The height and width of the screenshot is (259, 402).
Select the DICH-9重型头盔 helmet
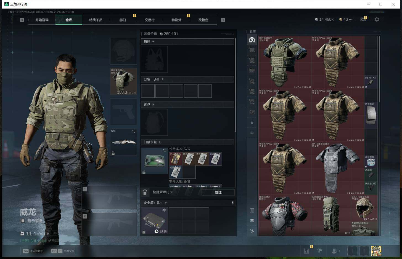(x=364, y=208)
